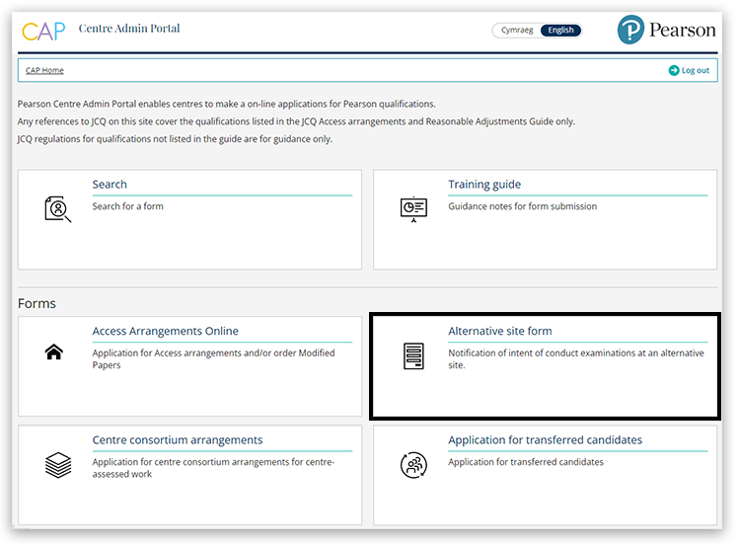Open Centre consortium arrangements title

point(177,440)
